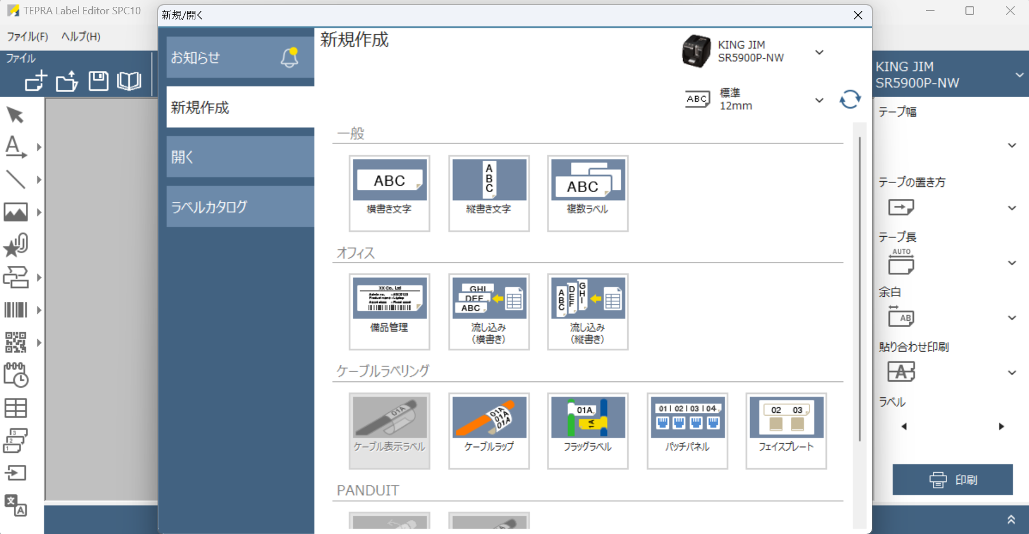Screen dimensions: 1029x534
Task: Open the translation tool icon
Action: (15, 505)
